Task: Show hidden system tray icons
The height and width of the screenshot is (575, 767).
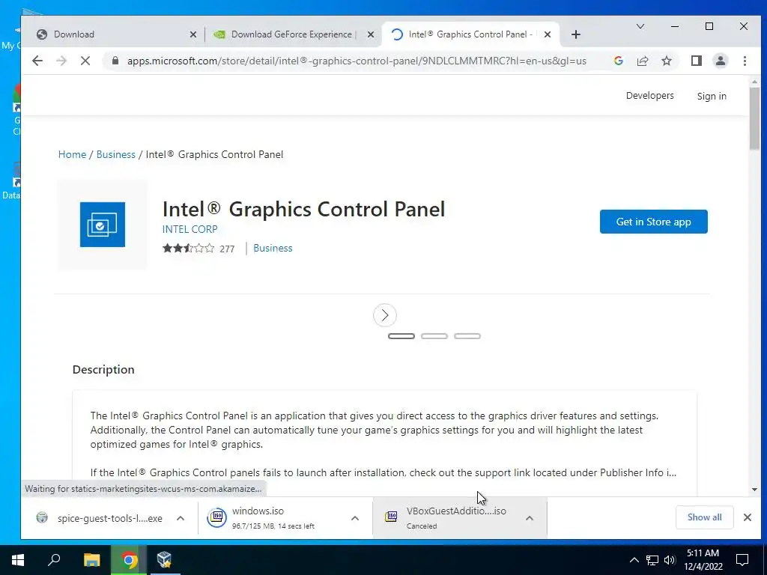Action: tap(634, 560)
